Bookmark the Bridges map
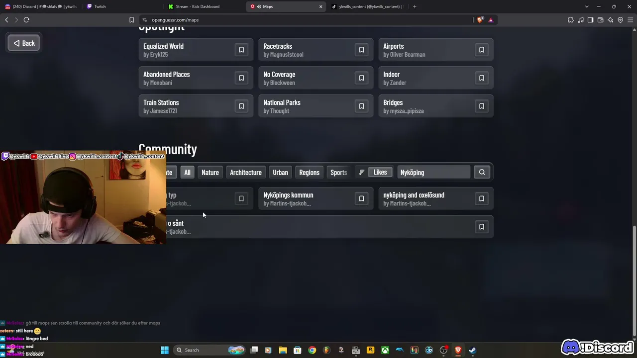 point(481,106)
